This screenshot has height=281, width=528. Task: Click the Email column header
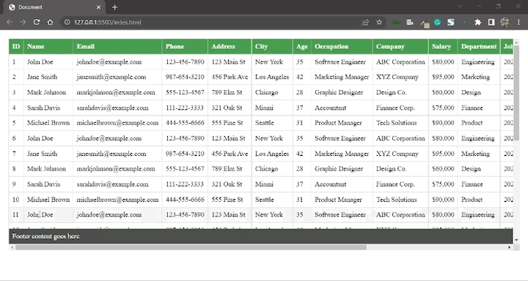117,46
